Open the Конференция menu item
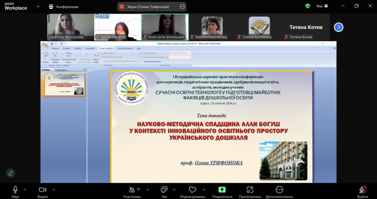This screenshot has height=199, width=377. pos(64,6)
